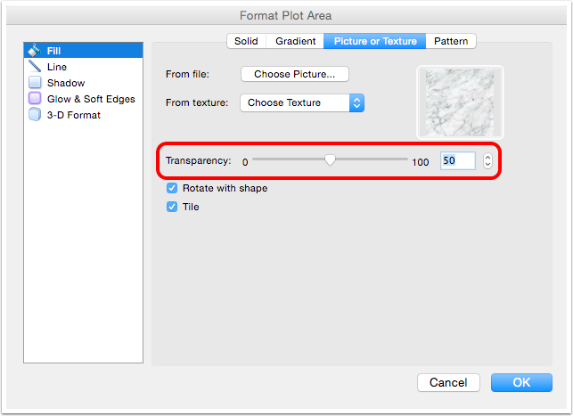Uncheck Rotate with shape checkbox
573x416 pixels.
click(x=172, y=189)
